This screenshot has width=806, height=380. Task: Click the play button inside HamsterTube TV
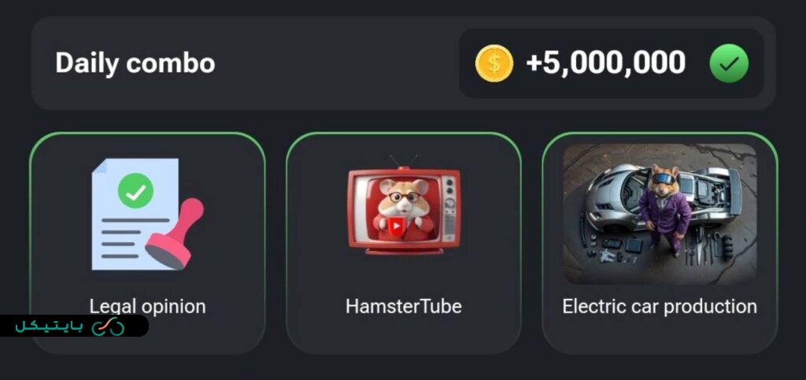coord(396,226)
